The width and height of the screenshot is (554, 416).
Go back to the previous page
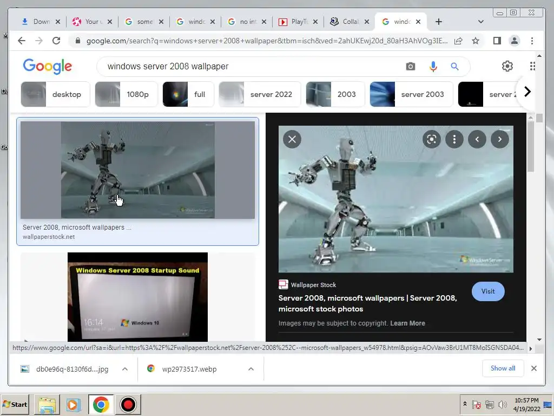click(22, 41)
